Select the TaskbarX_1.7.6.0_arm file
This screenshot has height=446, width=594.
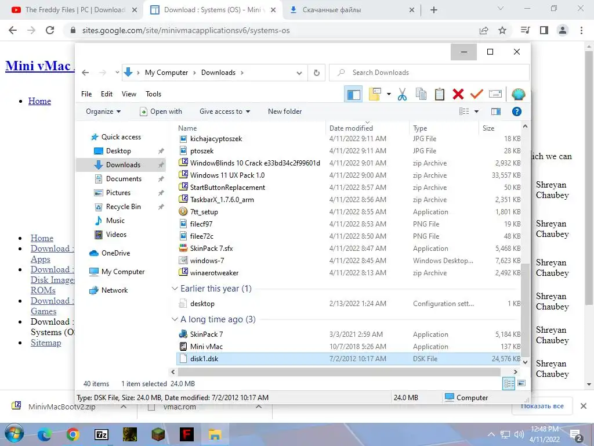coord(222,200)
